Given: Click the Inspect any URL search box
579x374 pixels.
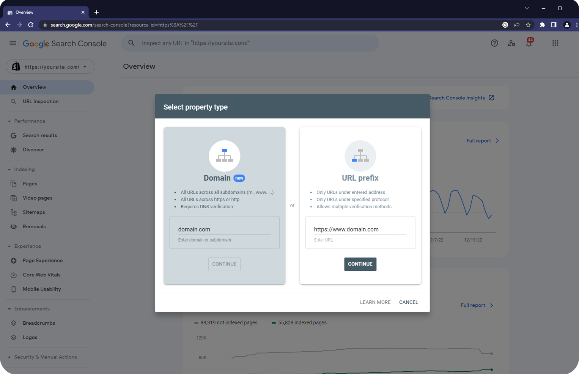Looking at the screenshot, I should click(x=250, y=43).
